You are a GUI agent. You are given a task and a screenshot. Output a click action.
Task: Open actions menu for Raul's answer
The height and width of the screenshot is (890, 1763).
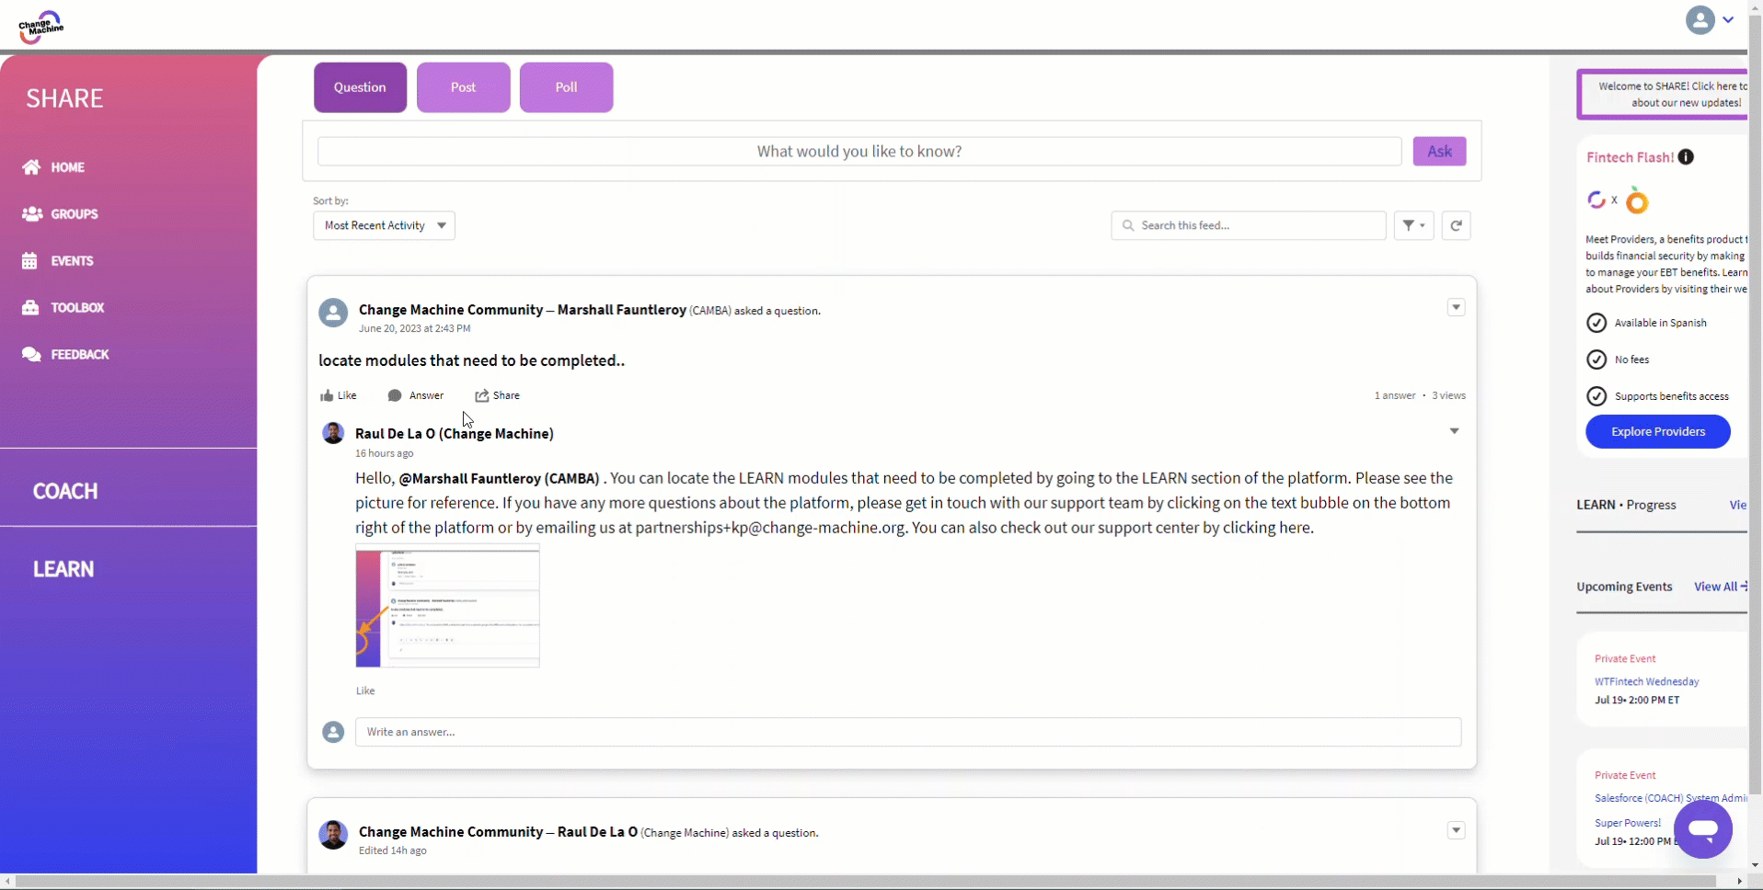coord(1454,431)
